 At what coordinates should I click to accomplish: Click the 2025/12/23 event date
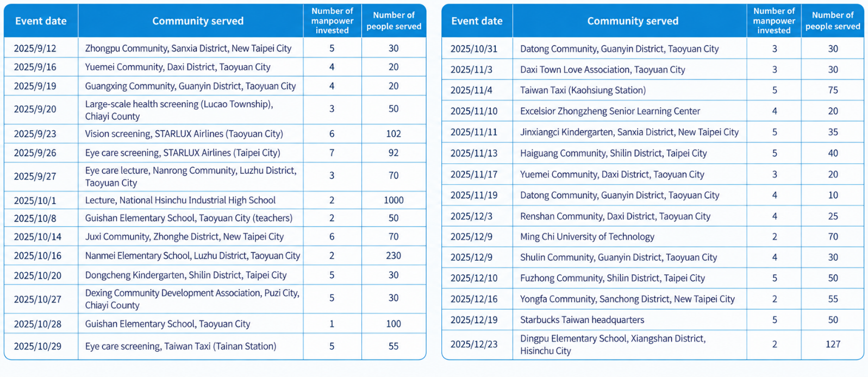tap(474, 344)
